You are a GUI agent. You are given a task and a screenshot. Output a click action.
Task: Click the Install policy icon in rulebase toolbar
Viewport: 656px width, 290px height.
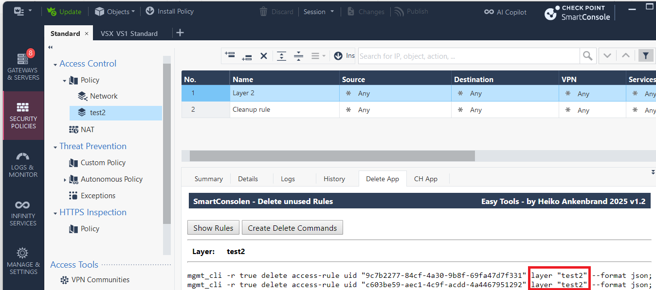[339, 56]
